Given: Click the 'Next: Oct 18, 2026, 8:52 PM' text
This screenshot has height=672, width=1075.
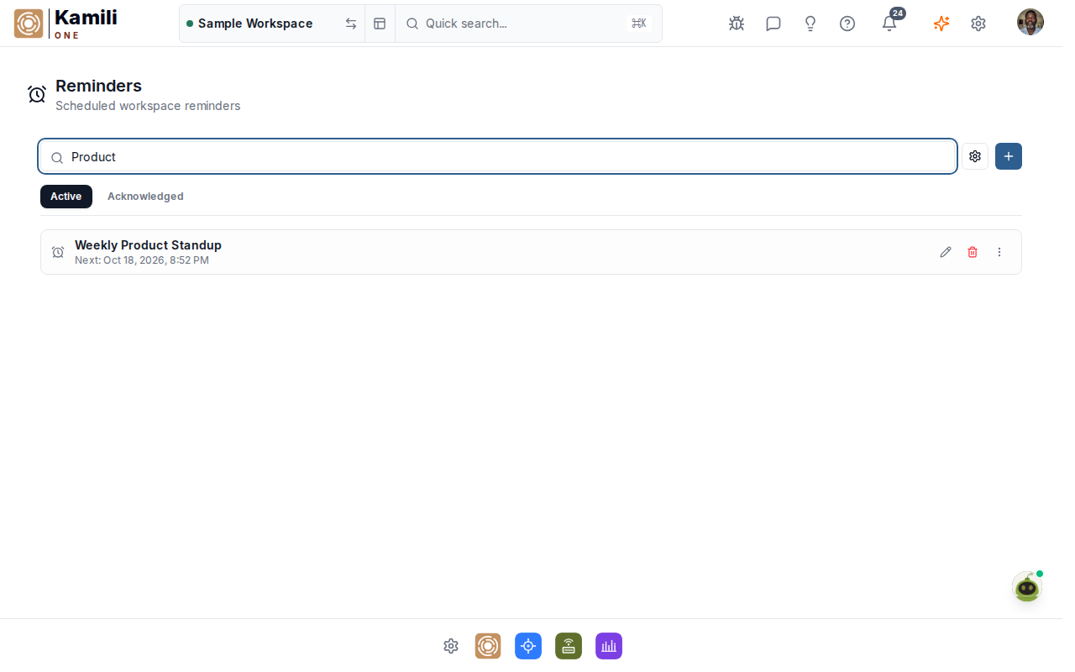Looking at the screenshot, I should tap(142, 260).
